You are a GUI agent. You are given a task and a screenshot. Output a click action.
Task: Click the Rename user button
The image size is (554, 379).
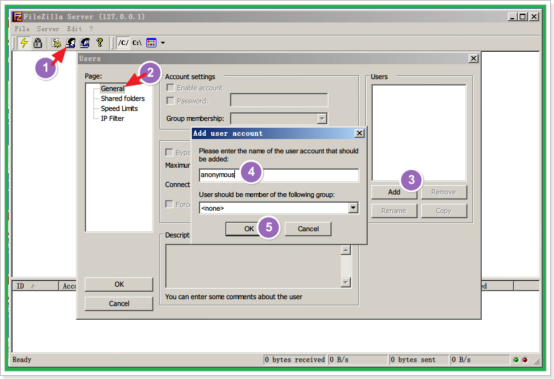394,211
